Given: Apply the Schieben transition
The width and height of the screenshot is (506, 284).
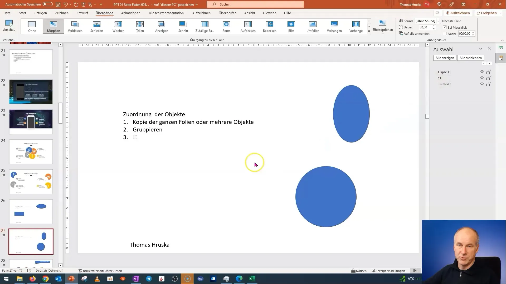Looking at the screenshot, I should pyautogui.click(x=97, y=26).
